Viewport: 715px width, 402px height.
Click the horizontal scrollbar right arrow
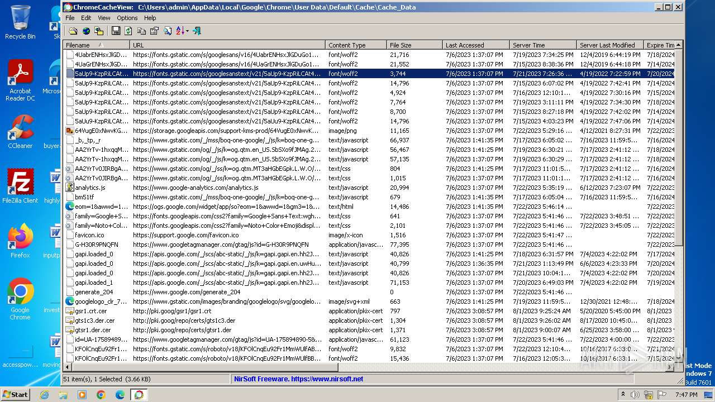coord(671,367)
